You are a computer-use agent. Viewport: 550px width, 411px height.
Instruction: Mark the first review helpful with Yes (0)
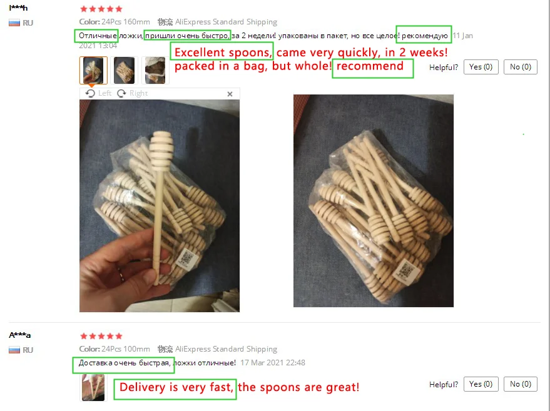pyautogui.click(x=481, y=67)
